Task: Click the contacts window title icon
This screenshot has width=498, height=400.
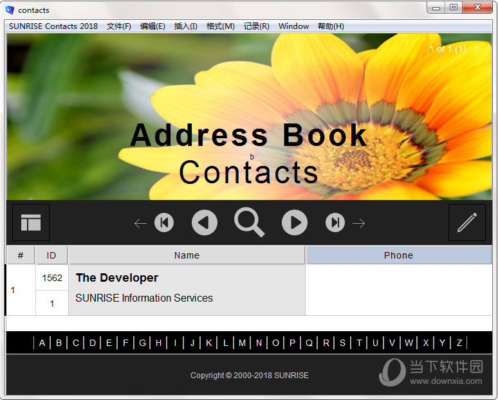Action: click(x=10, y=10)
